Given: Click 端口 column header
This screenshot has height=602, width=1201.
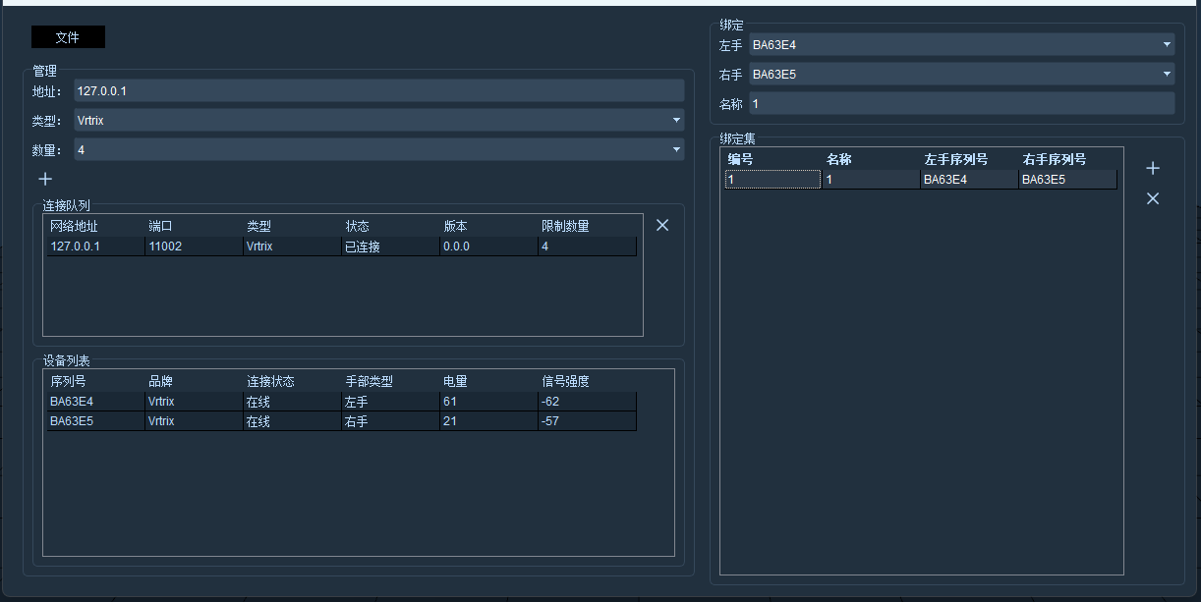Looking at the screenshot, I should [x=160, y=226].
